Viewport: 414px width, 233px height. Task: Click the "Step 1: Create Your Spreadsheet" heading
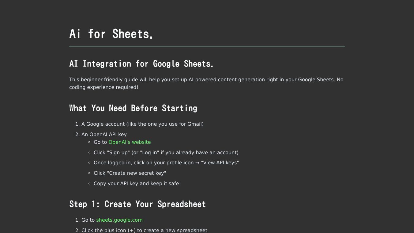point(137,204)
